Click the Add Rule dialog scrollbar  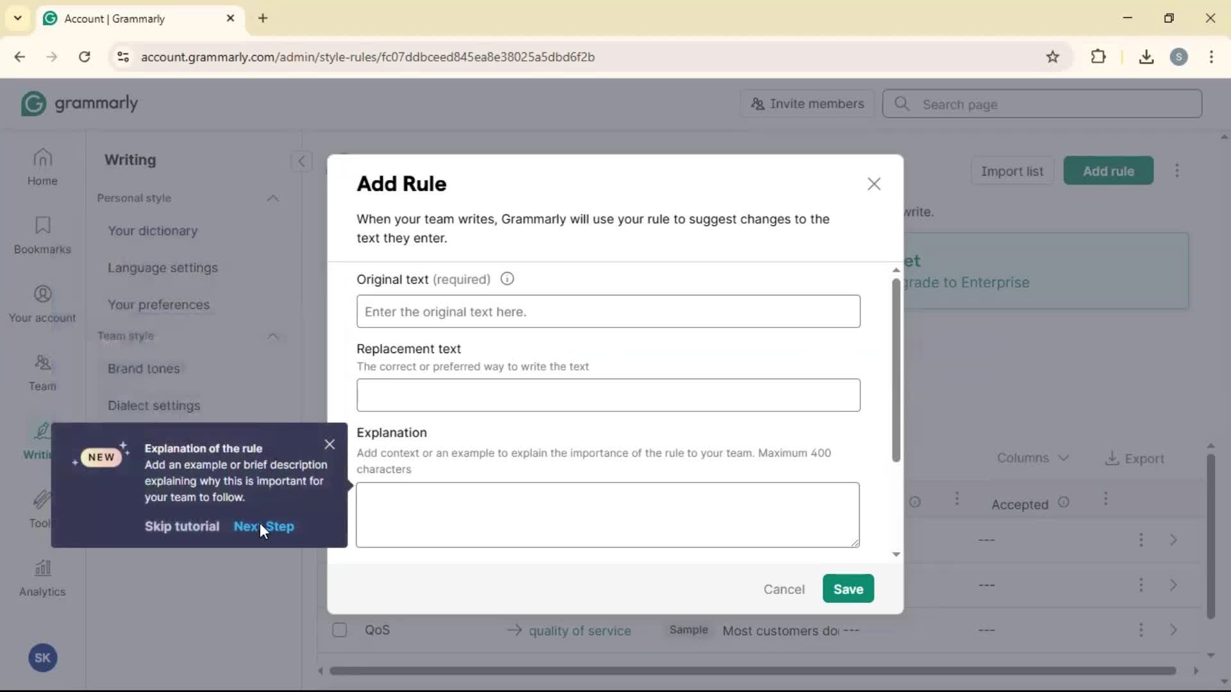[x=896, y=370]
